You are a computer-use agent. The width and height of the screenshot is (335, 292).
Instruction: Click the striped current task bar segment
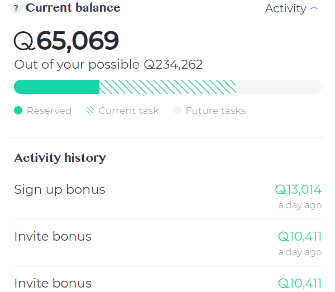click(167, 87)
